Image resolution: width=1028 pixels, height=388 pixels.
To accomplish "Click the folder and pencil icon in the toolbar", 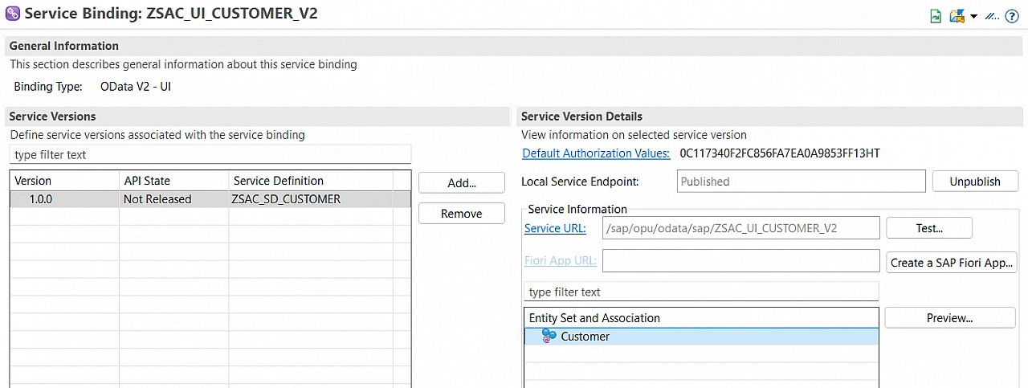I will coord(957,16).
